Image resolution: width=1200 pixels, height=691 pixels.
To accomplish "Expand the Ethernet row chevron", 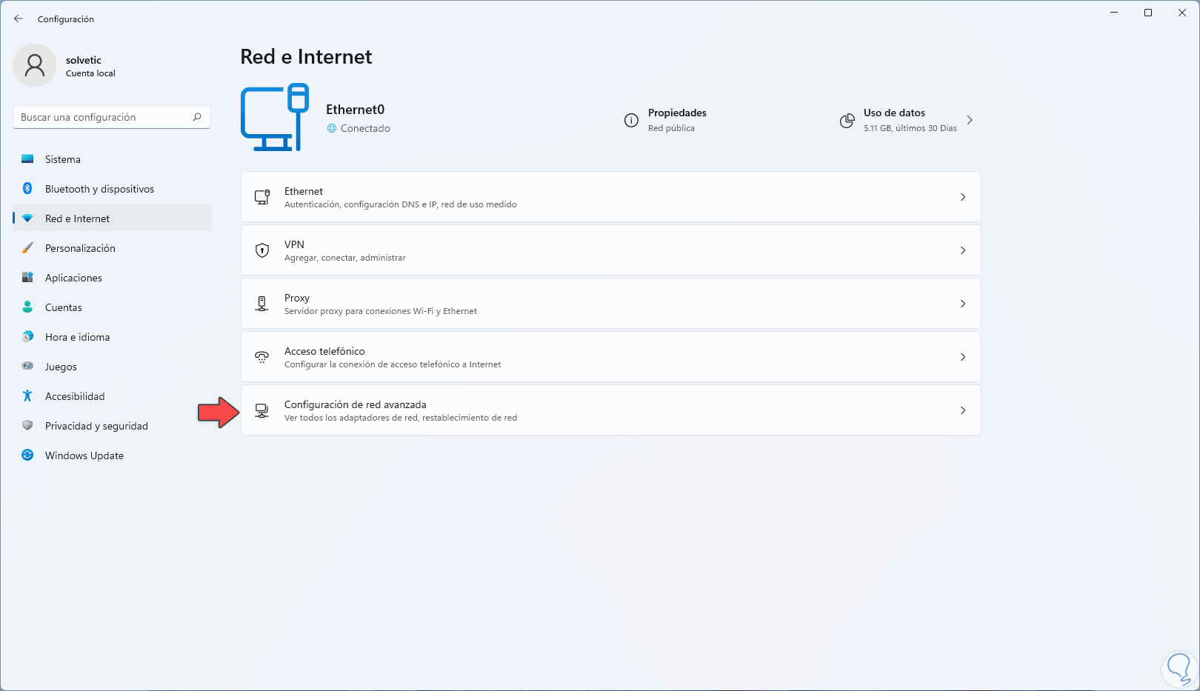I will click(x=963, y=197).
